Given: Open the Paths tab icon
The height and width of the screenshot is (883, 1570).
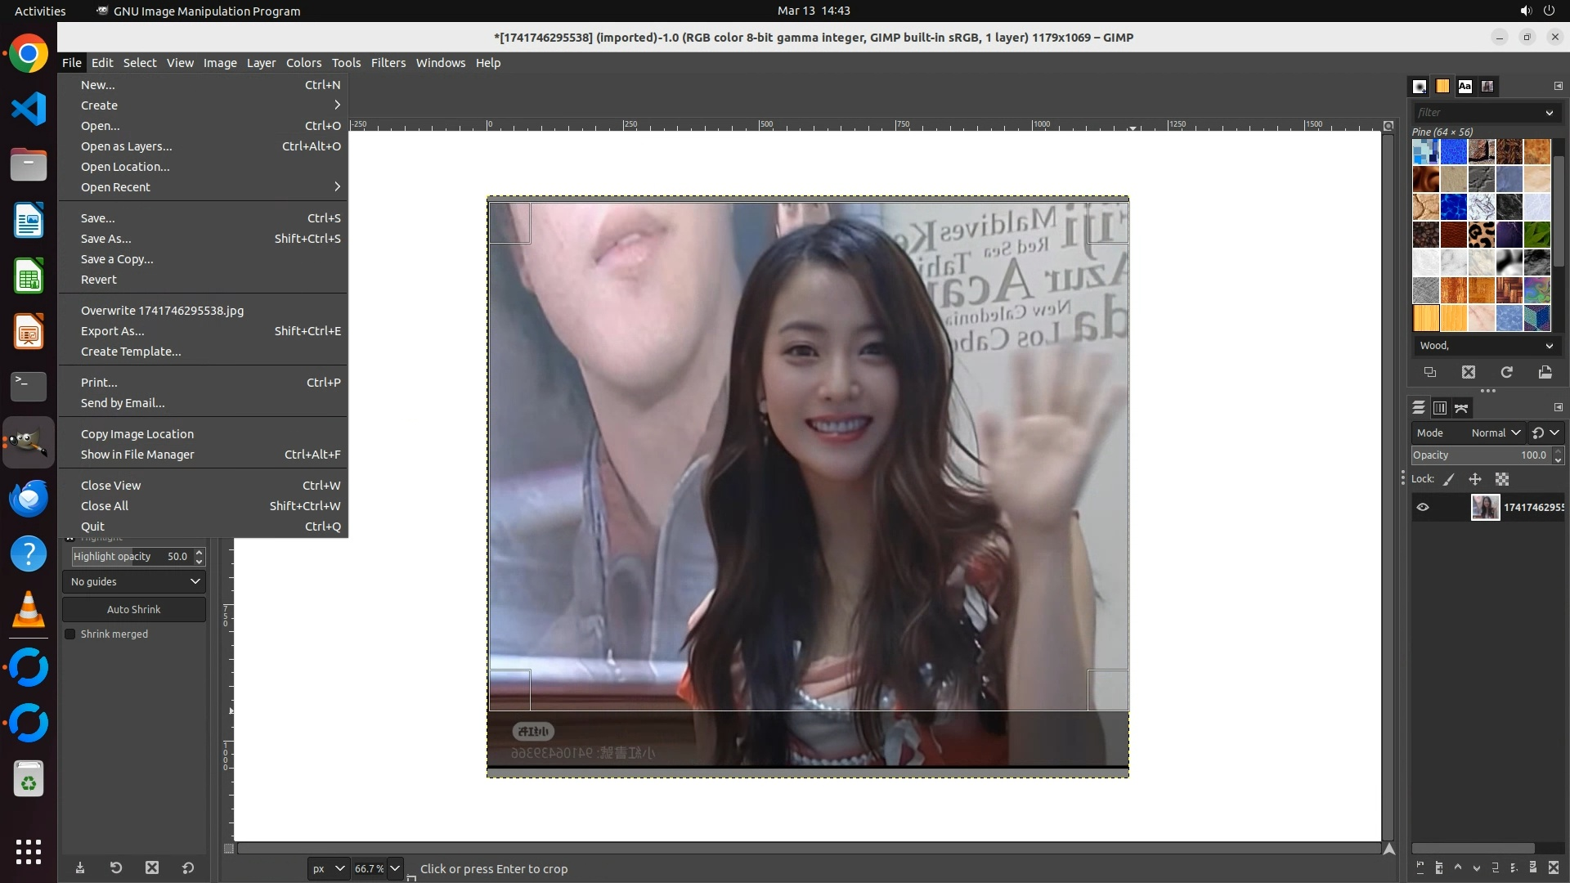Looking at the screenshot, I should (x=1461, y=408).
